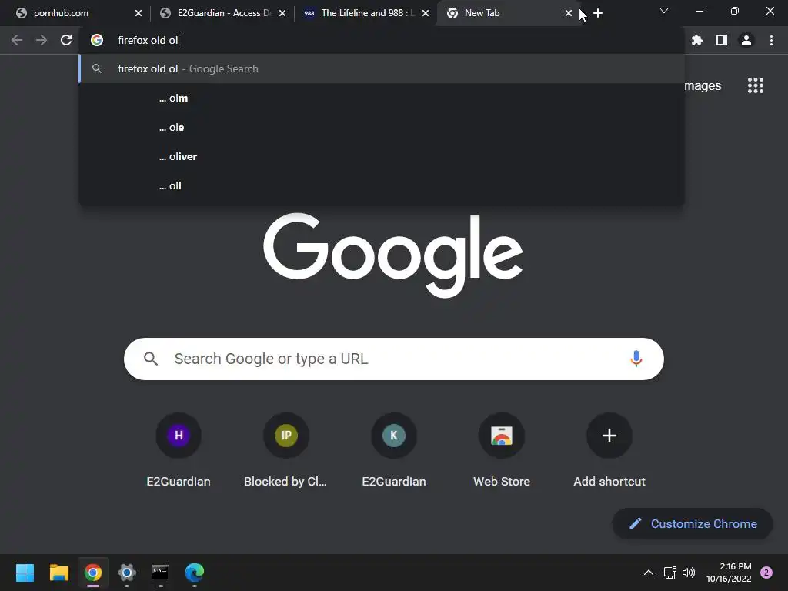Viewport: 788px width, 591px height.
Task: Open the Images link
Action: (x=703, y=86)
